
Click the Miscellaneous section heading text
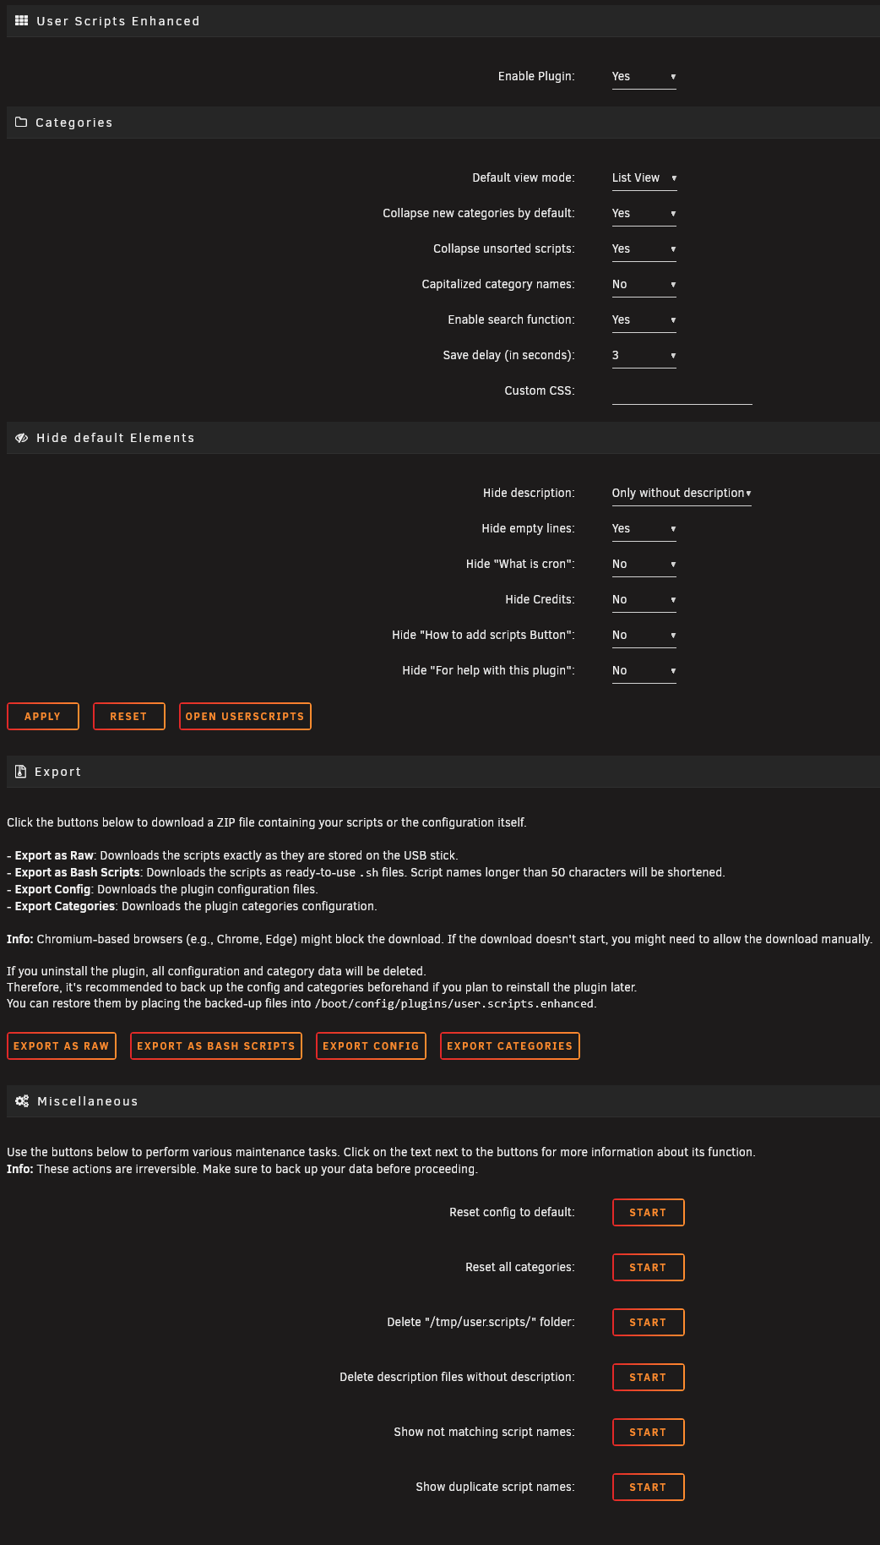pos(88,1101)
